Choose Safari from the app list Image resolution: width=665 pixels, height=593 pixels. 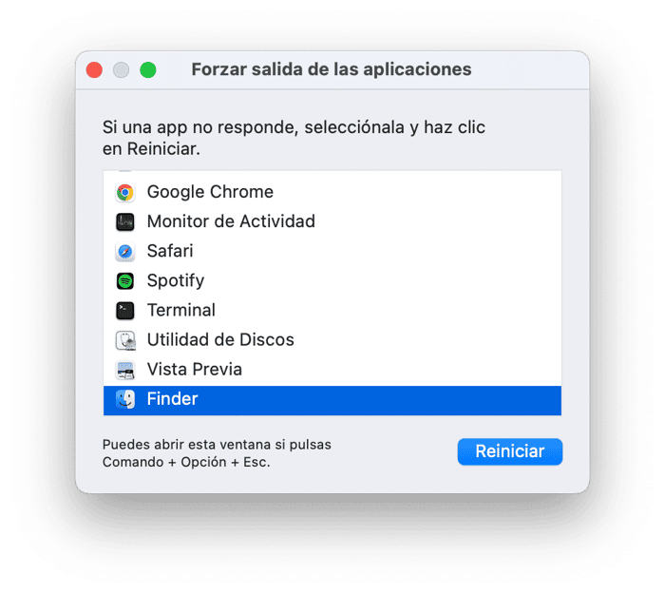170,251
